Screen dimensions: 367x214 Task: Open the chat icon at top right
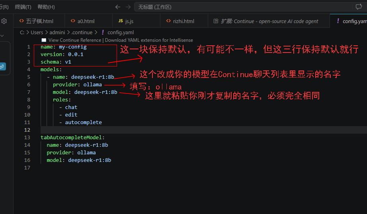click(x=359, y=7)
